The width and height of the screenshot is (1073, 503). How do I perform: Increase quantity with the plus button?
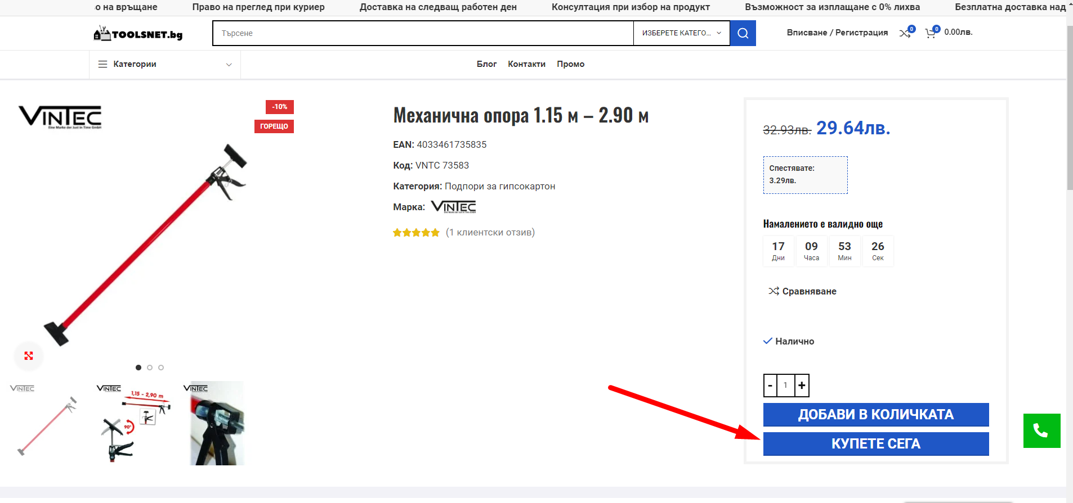[802, 386]
